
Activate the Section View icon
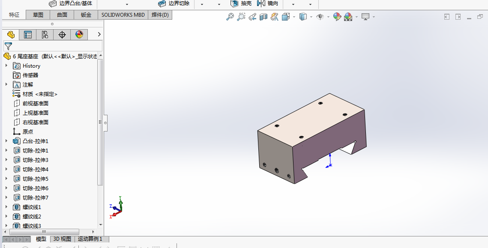[x=263, y=17]
